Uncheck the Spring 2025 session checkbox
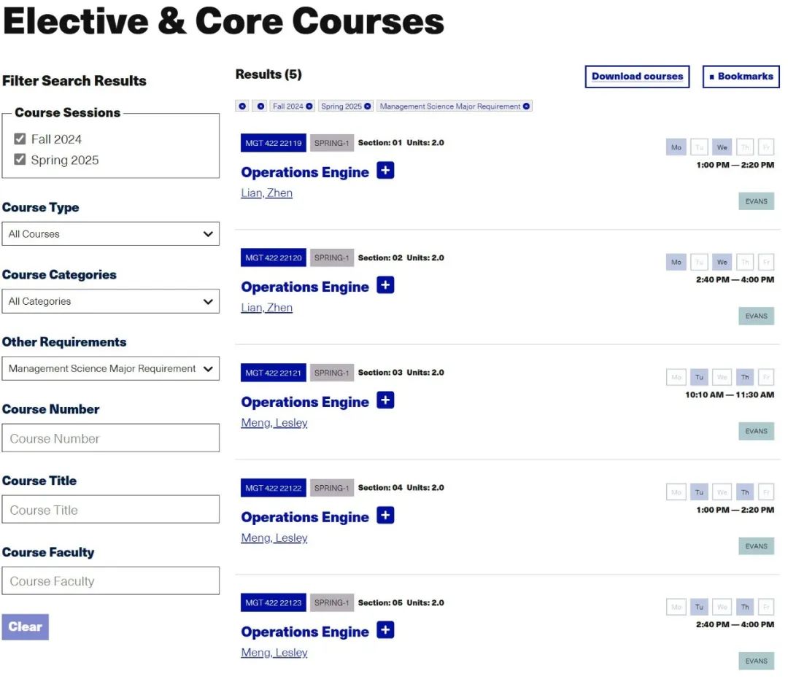This screenshot has height=687, width=788. (20, 159)
